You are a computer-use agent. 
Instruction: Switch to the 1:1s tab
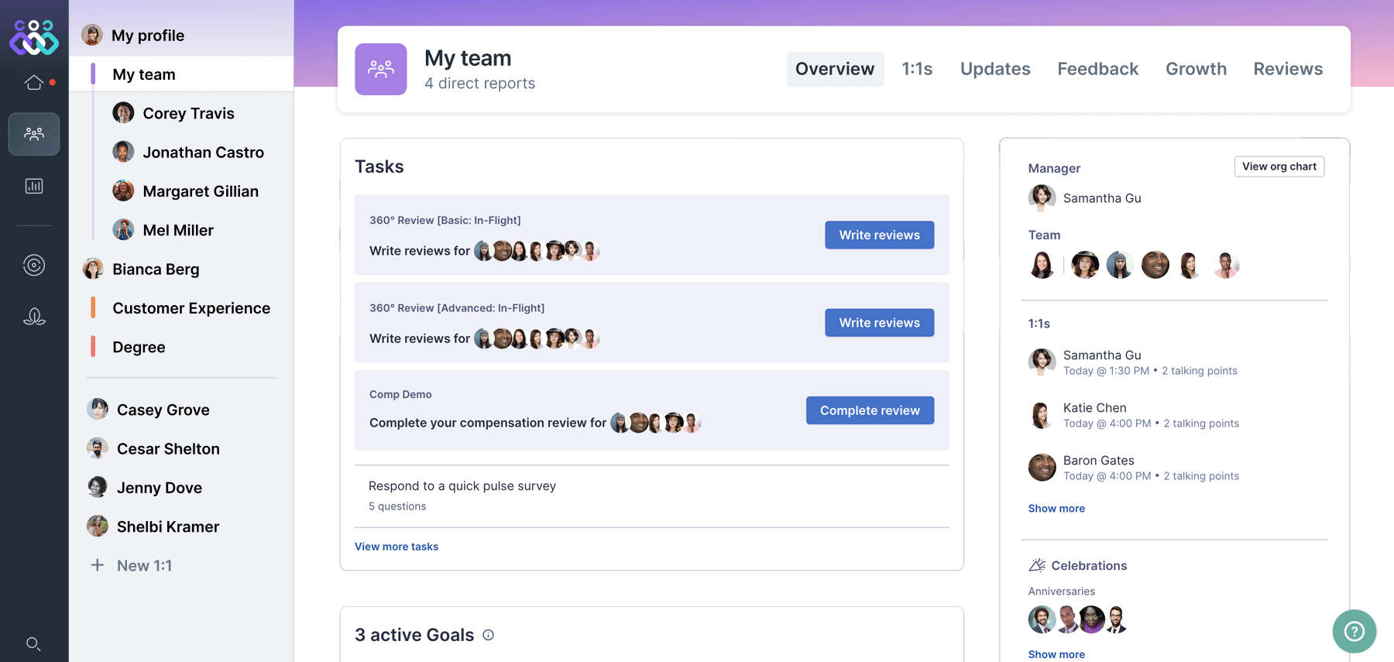pos(917,69)
